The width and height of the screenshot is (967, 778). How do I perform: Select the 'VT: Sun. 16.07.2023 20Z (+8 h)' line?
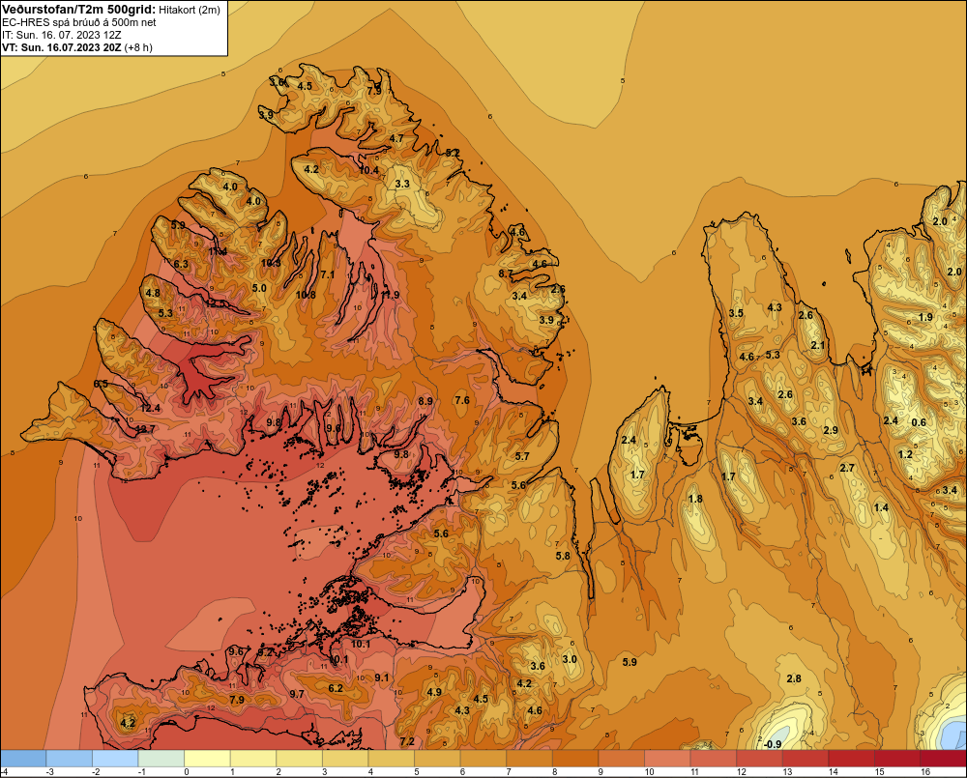click(77, 46)
